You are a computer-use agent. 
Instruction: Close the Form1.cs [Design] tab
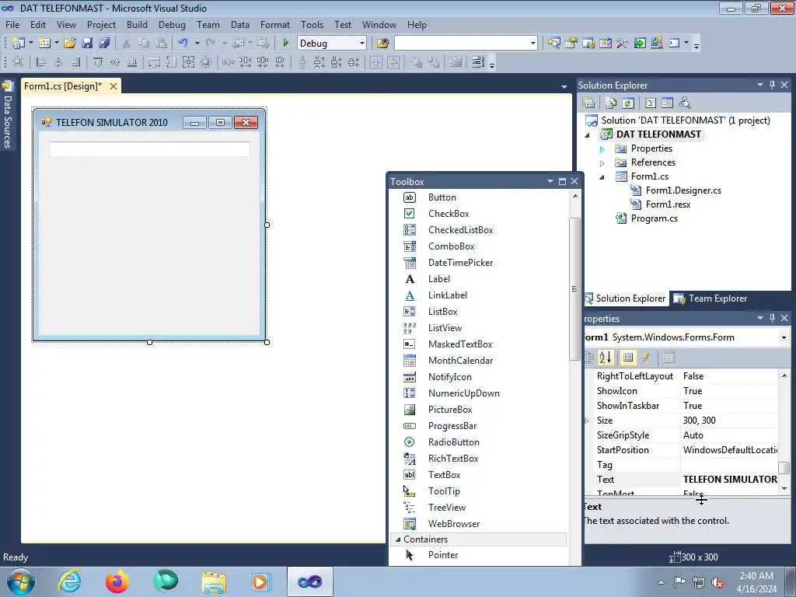(x=113, y=86)
